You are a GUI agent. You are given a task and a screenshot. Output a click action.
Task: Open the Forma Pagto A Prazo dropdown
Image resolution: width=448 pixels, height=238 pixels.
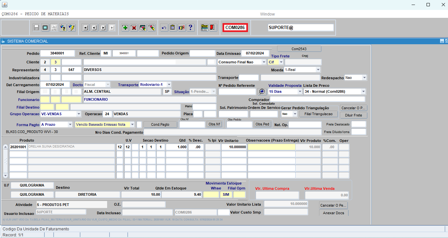click(70, 124)
